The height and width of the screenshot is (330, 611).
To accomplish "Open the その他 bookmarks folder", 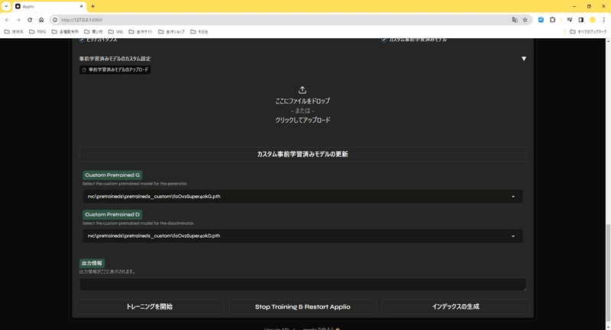I will coord(199,32).
